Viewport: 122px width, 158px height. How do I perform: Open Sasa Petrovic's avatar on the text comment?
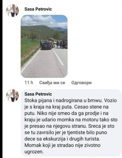12,95
